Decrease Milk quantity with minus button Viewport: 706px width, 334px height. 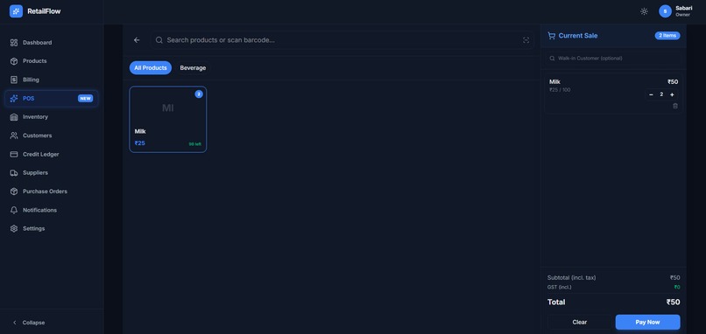[x=651, y=94]
